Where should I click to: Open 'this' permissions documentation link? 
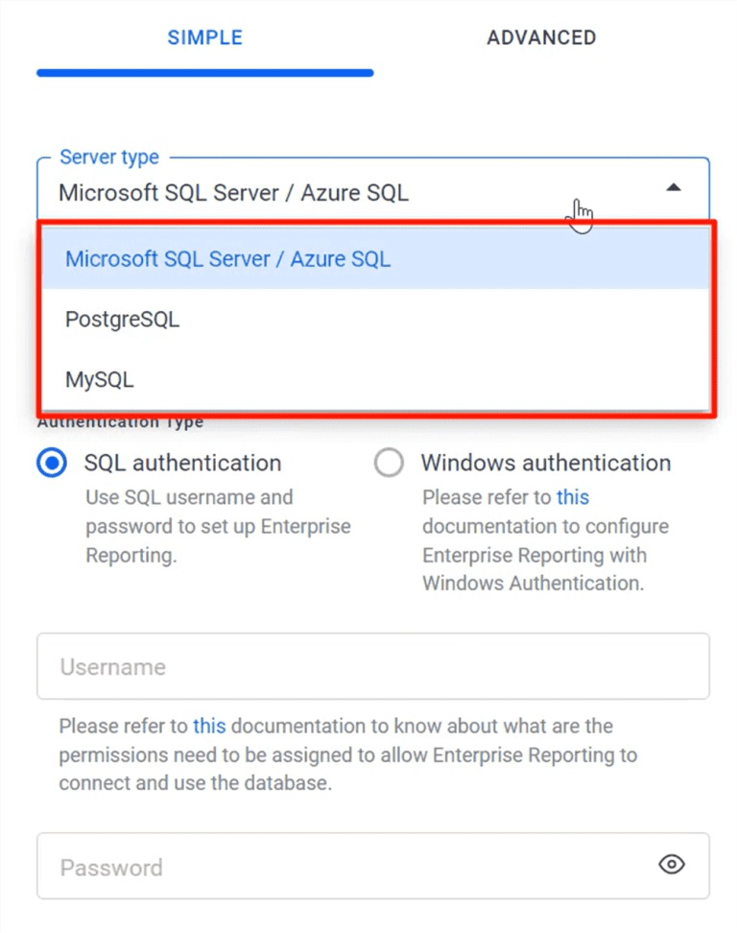coord(209,726)
